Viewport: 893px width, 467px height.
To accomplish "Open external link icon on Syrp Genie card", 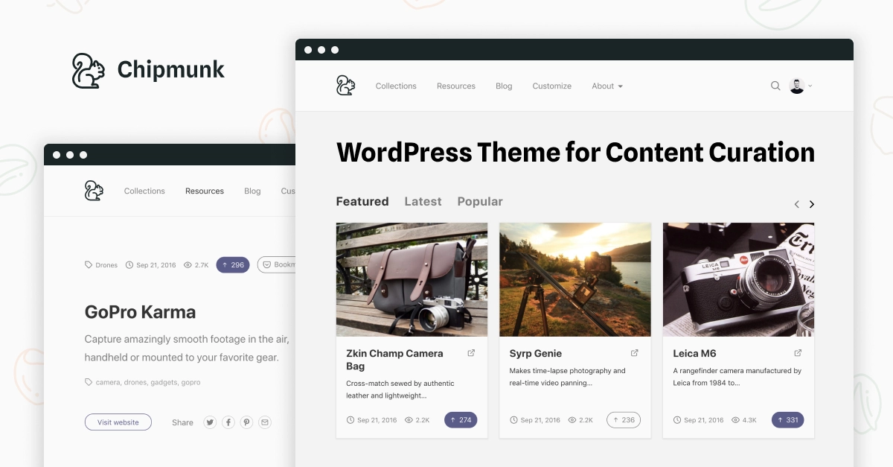I will click(x=635, y=353).
